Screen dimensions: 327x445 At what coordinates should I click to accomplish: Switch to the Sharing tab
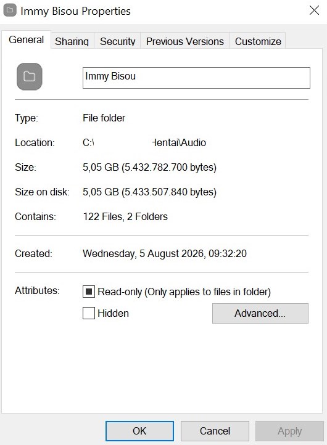tap(72, 41)
